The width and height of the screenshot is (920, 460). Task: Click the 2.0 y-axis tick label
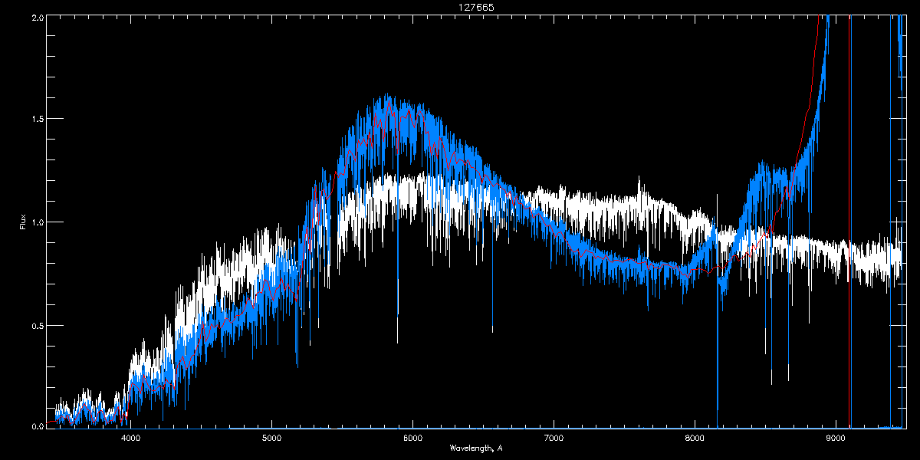coord(36,17)
